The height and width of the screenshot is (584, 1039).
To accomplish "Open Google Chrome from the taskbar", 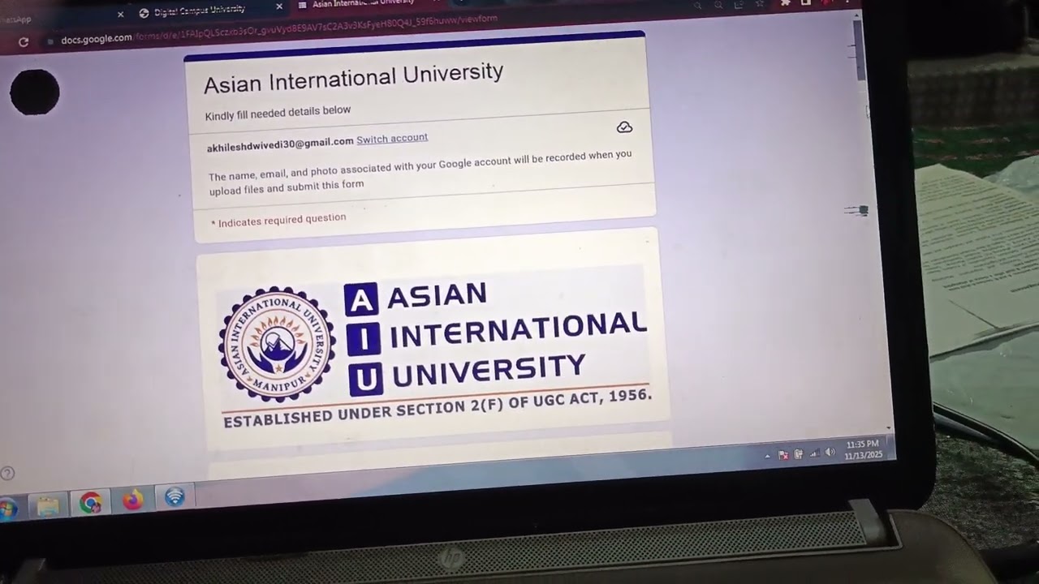I will (x=90, y=503).
